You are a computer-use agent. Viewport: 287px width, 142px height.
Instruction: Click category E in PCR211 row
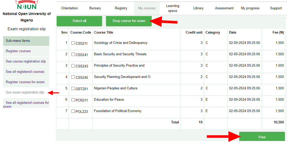point(207,100)
